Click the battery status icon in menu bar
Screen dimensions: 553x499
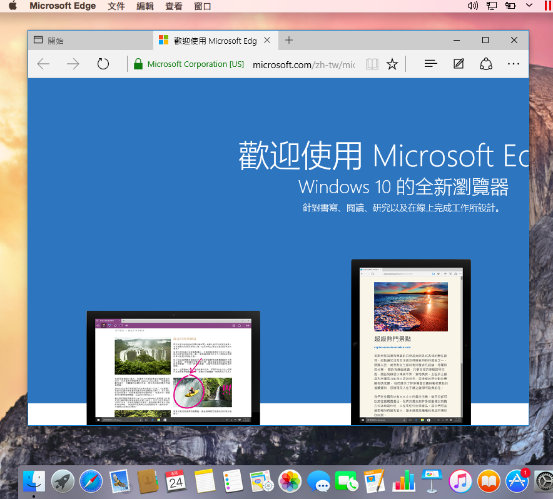510,6
